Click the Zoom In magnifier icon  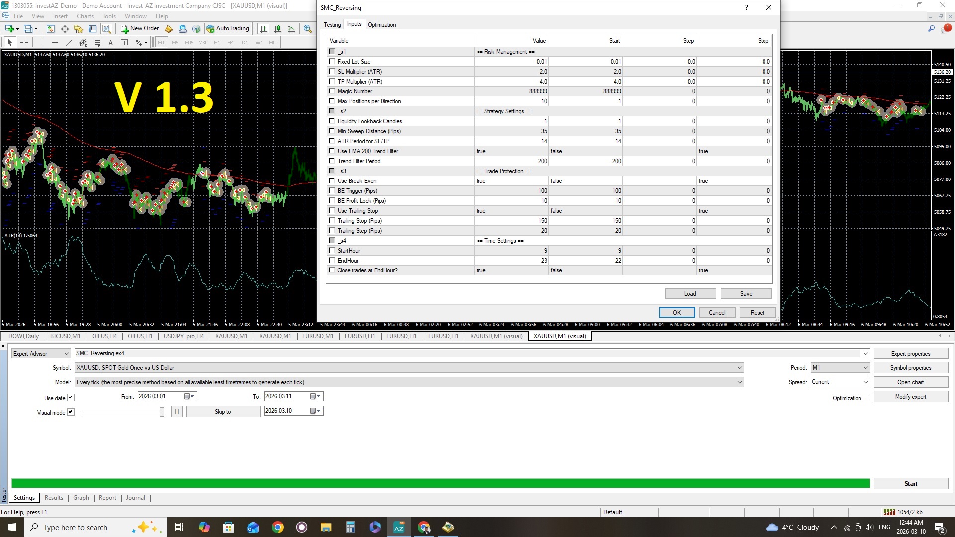[x=308, y=29]
